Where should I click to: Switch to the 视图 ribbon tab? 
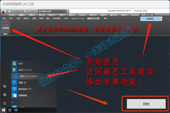coord(34,18)
